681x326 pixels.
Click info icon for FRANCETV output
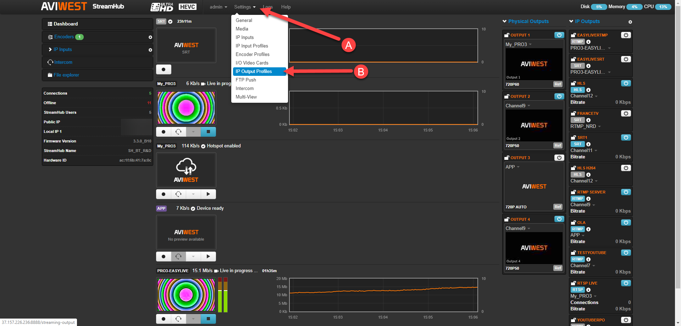coord(588,120)
